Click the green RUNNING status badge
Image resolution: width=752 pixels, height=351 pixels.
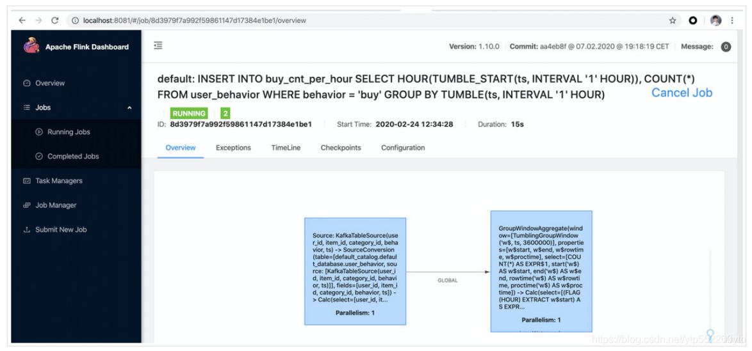point(189,114)
